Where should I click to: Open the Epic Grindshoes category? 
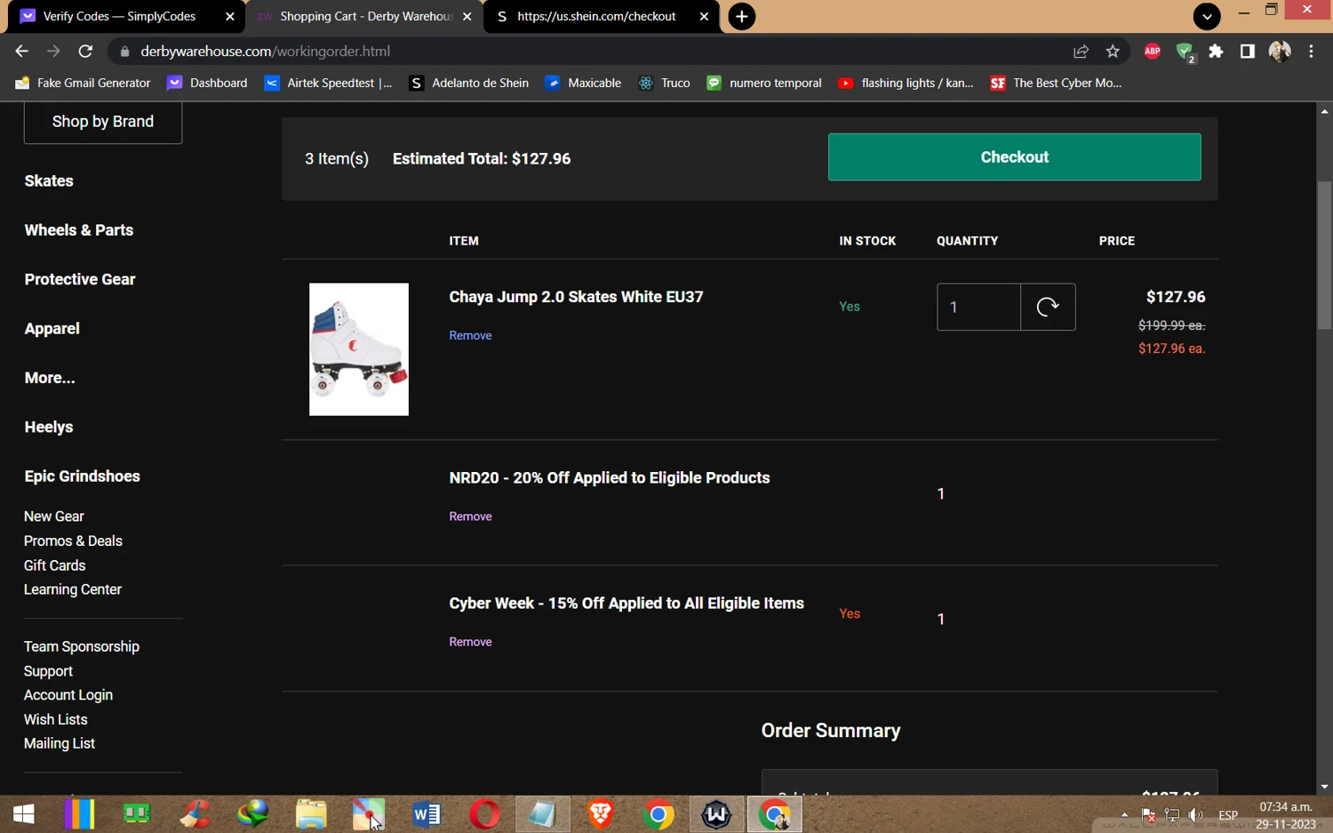83,477
